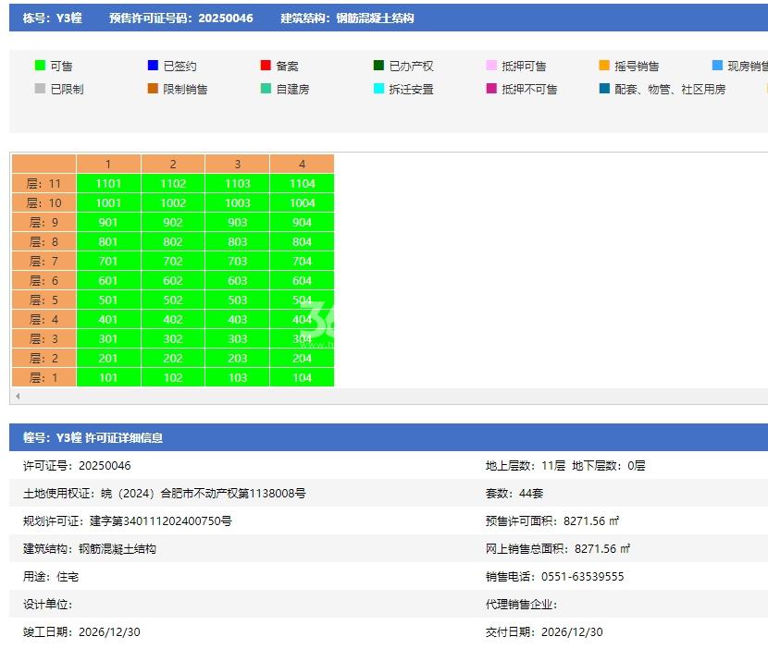
Task: Click the 规划许可证 number row
Action: (x=128, y=520)
